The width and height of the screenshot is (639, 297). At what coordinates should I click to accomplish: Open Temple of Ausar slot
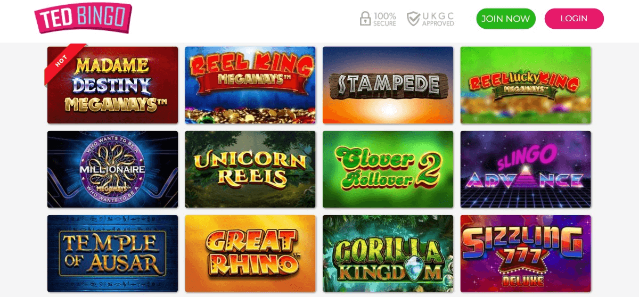[x=113, y=253]
